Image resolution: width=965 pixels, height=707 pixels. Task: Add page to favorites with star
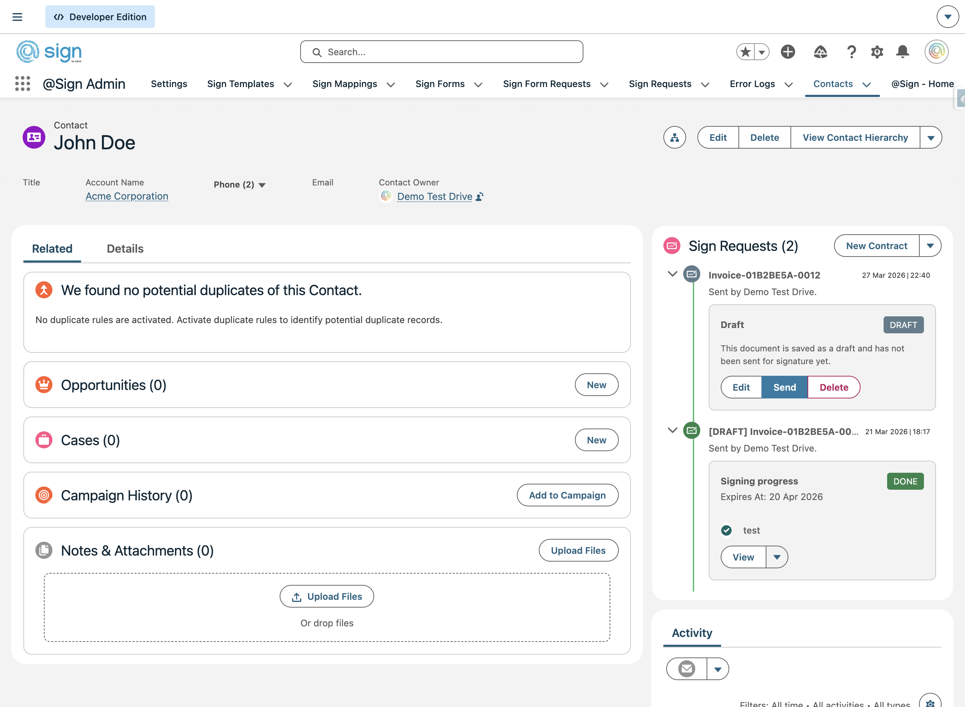pos(746,52)
